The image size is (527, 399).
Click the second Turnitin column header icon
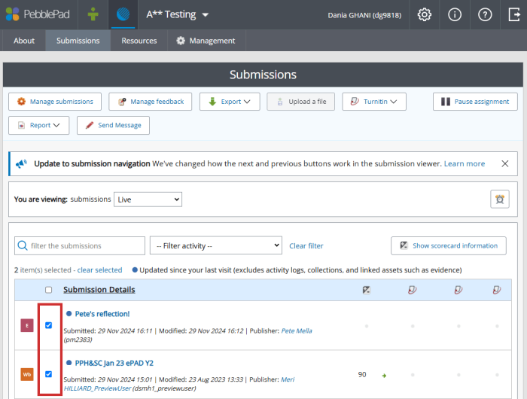coord(458,290)
